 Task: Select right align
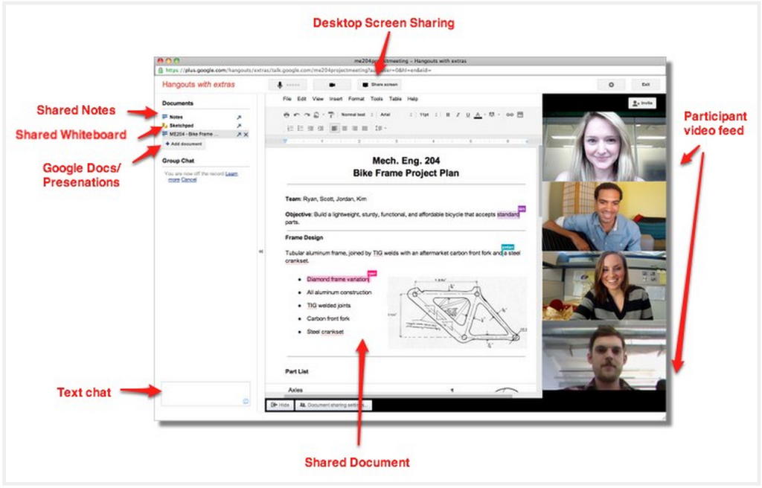355,128
